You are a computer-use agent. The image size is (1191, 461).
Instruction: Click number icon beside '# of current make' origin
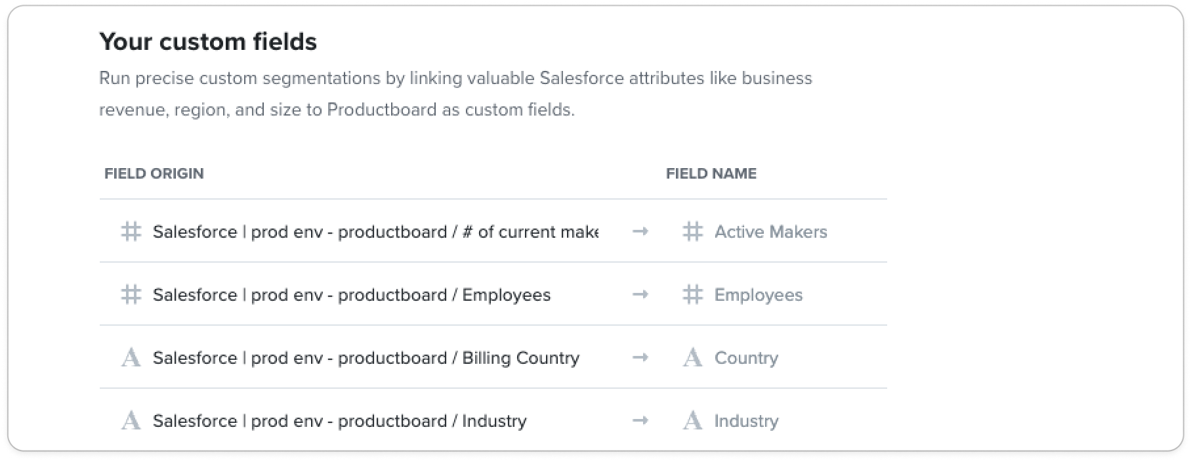(x=131, y=231)
